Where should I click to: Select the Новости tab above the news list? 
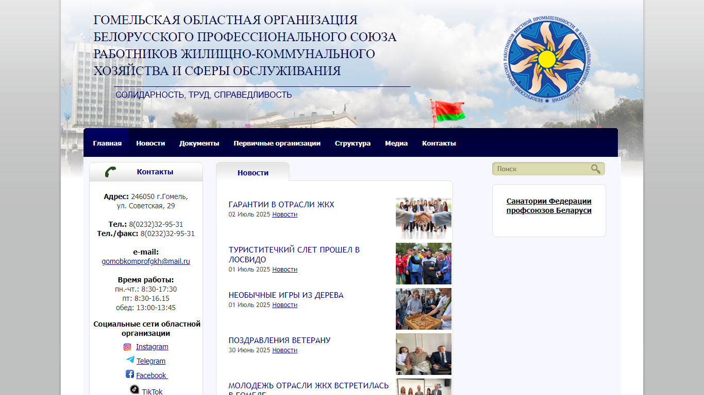pos(253,172)
